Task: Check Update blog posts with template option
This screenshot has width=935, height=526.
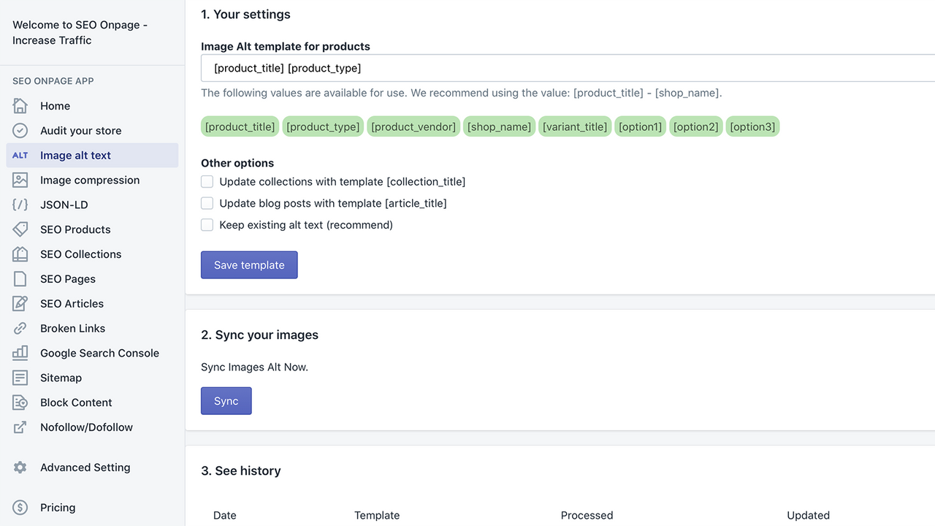Action: point(207,203)
